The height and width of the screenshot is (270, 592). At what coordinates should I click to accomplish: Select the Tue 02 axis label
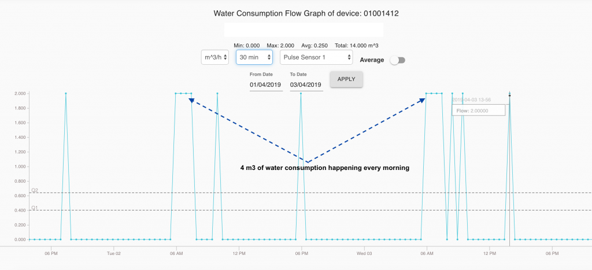click(x=114, y=253)
